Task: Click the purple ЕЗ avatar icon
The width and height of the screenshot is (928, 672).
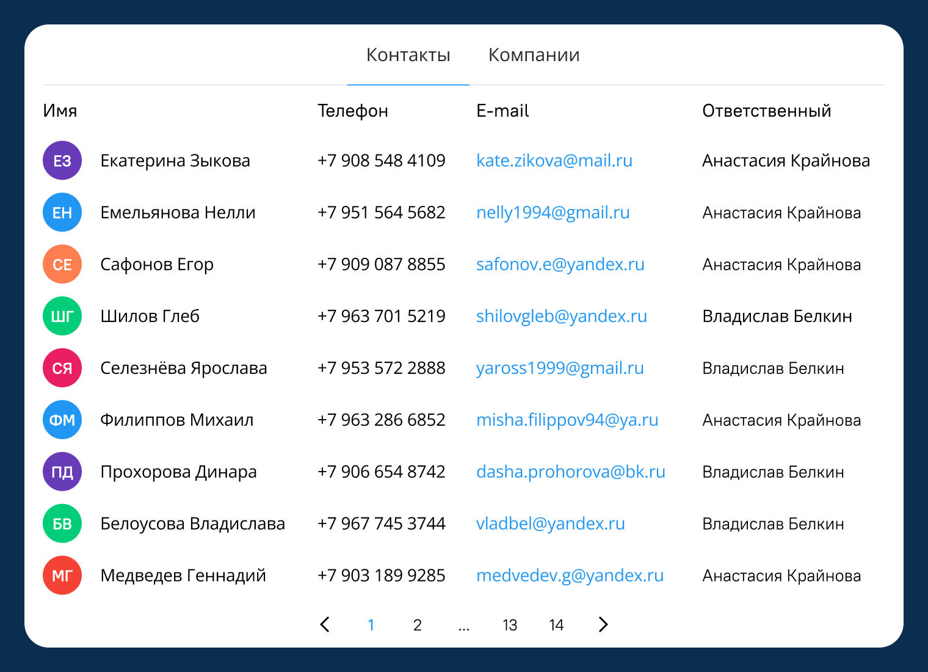Action: point(62,161)
